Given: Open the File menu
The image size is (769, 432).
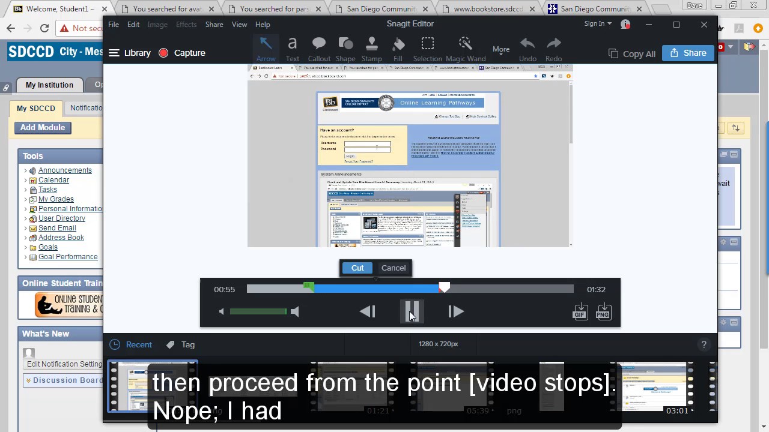Looking at the screenshot, I should click(x=114, y=25).
